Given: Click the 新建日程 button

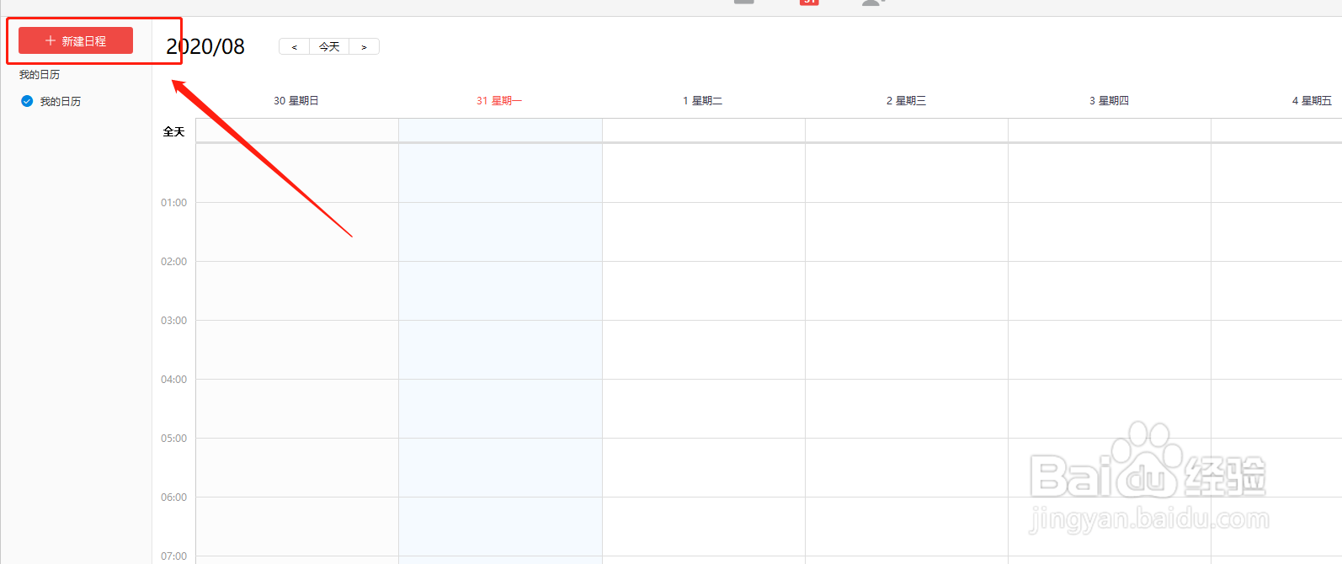Looking at the screenshot, I should click(x=76, y=40).
